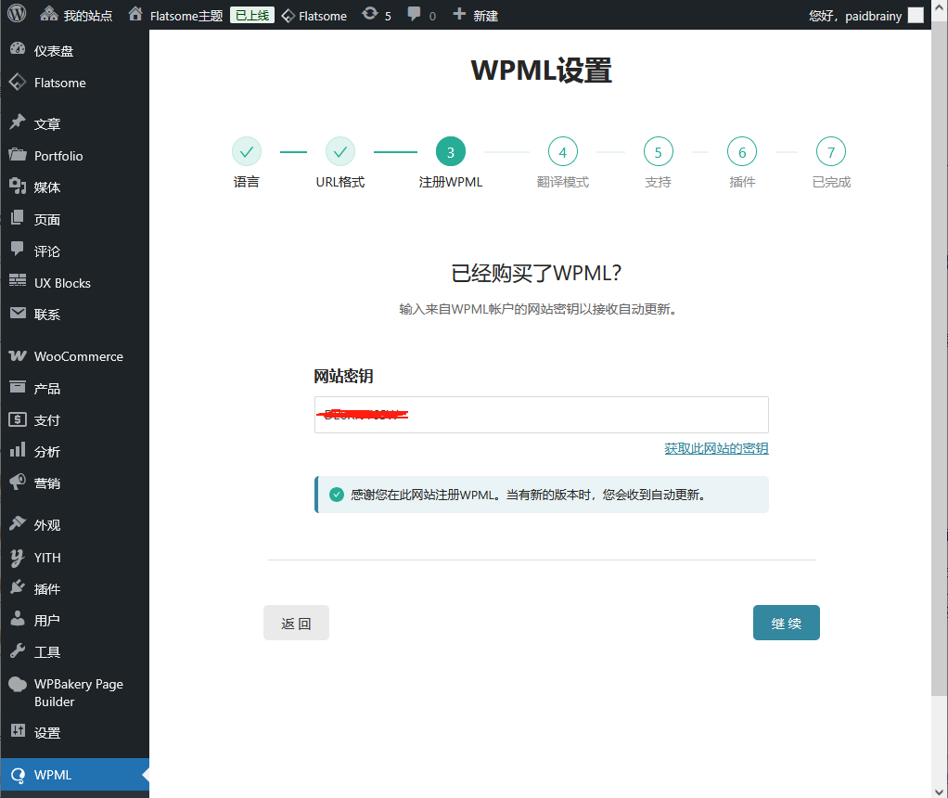948x798 pixels.
Task: Click the WPML设置 page title
Action: coord(541,71)
